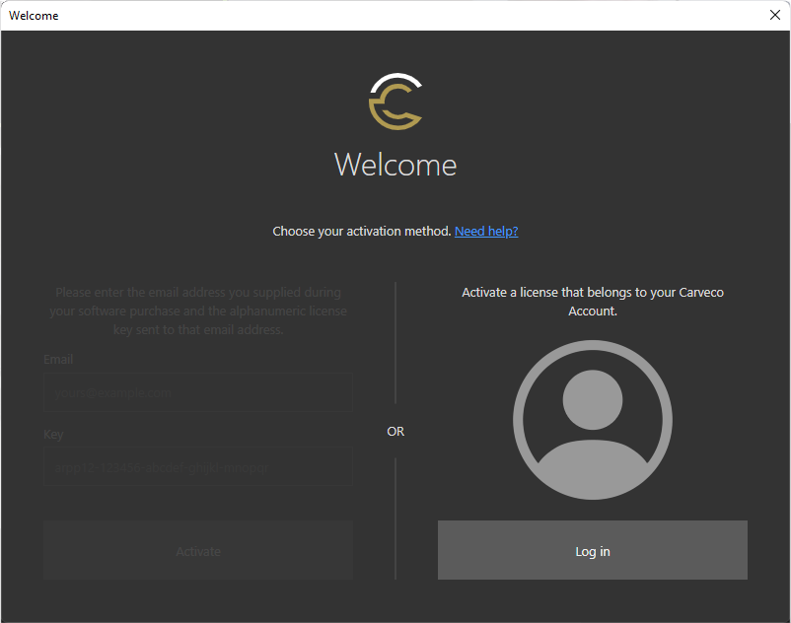Image resolution: width=791 pixels, height=623 pixels.
Task: Click 'Activate a license that belongs' text
Action: point(592,302)
